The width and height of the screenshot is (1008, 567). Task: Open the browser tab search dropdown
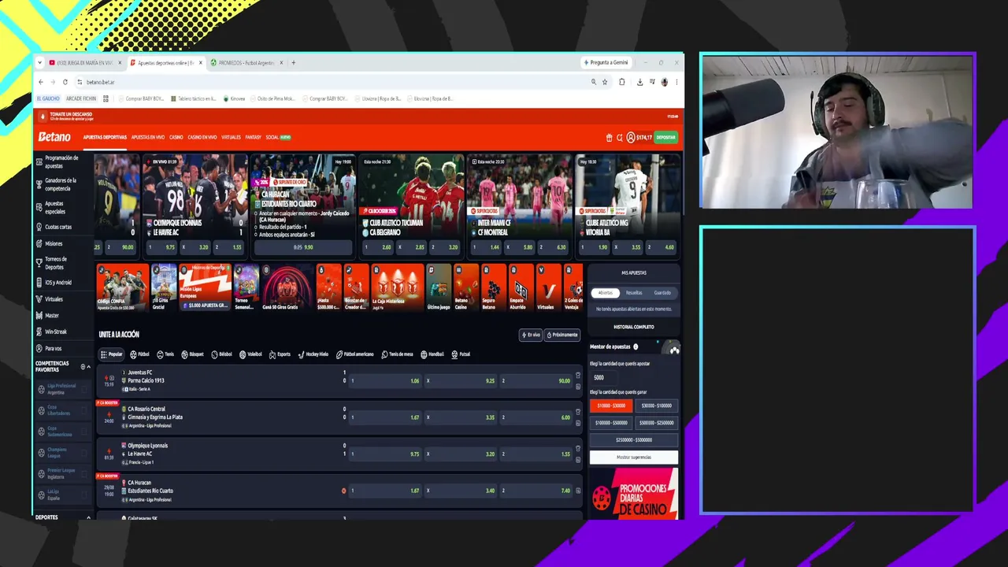[x=39, y=63]
